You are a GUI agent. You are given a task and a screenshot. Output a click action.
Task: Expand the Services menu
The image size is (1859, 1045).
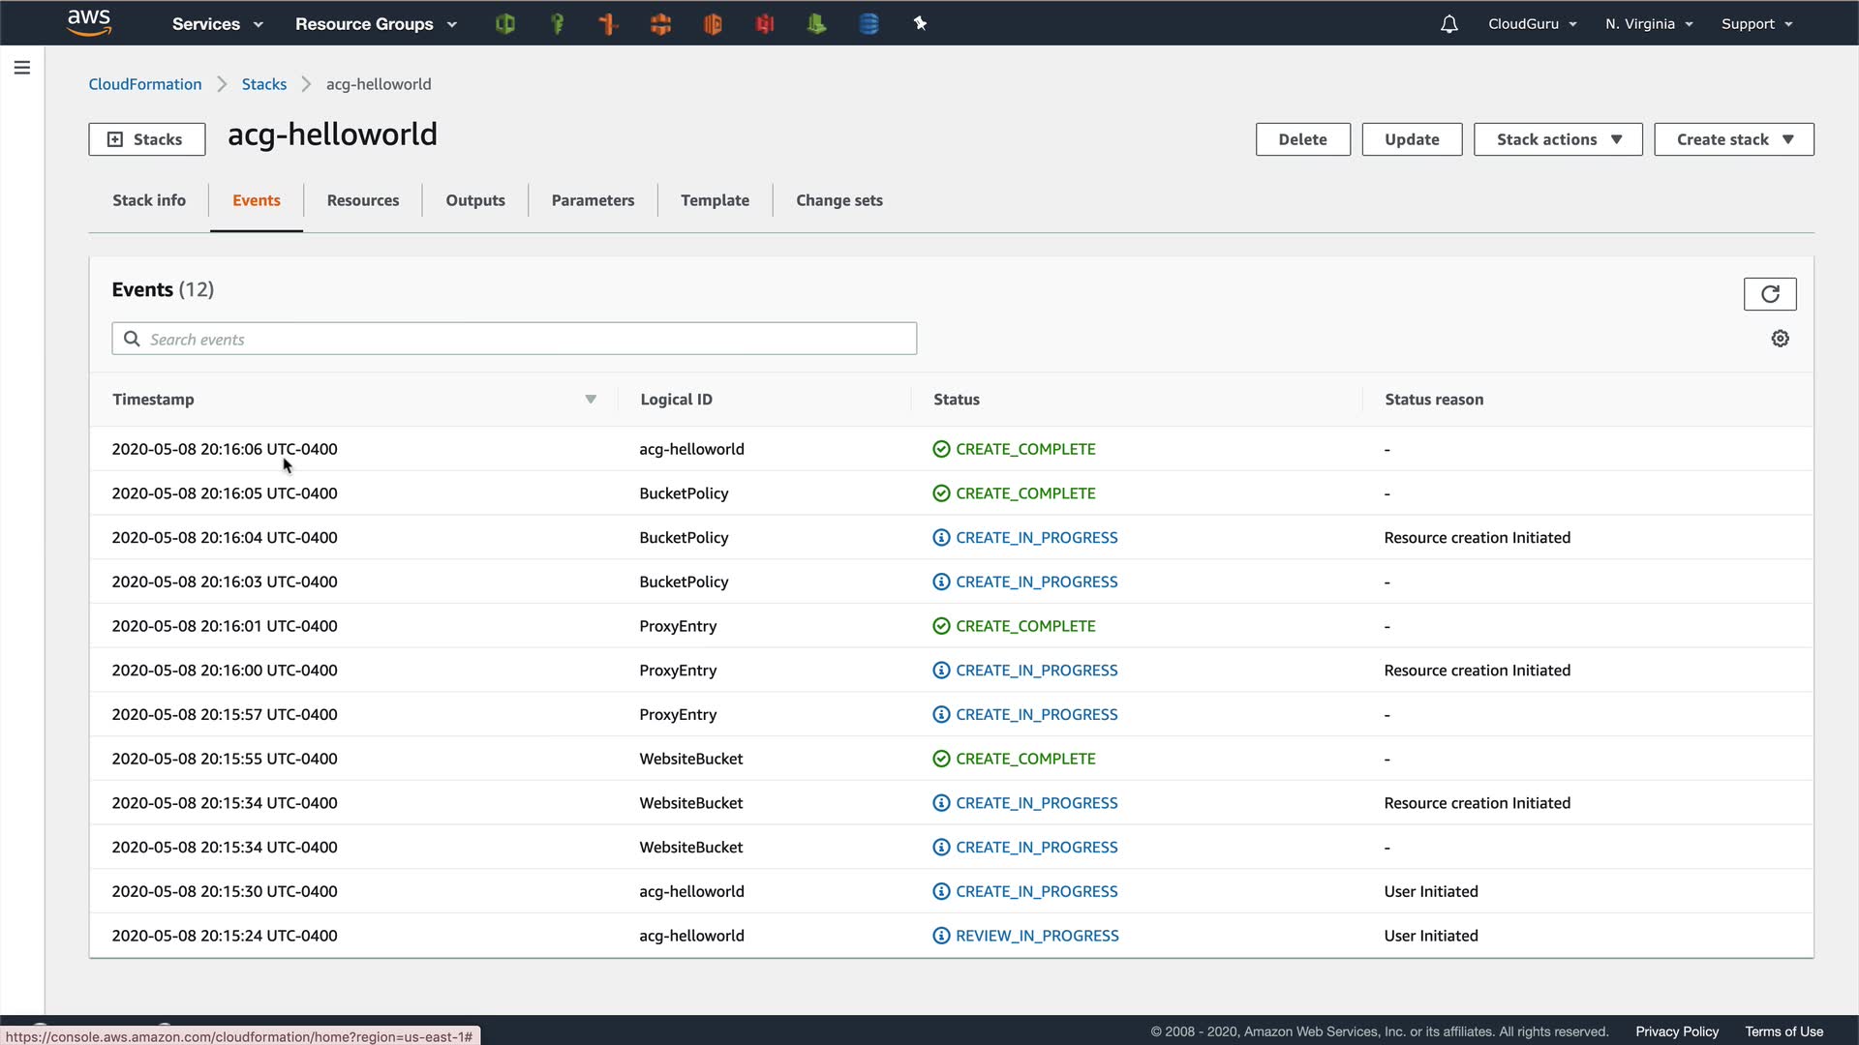coord(217,24)
